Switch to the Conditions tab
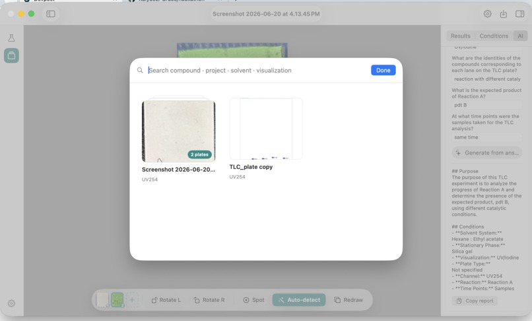Image resolution: width=532 pixels, height=321 pixels. [x=494, y=36]
